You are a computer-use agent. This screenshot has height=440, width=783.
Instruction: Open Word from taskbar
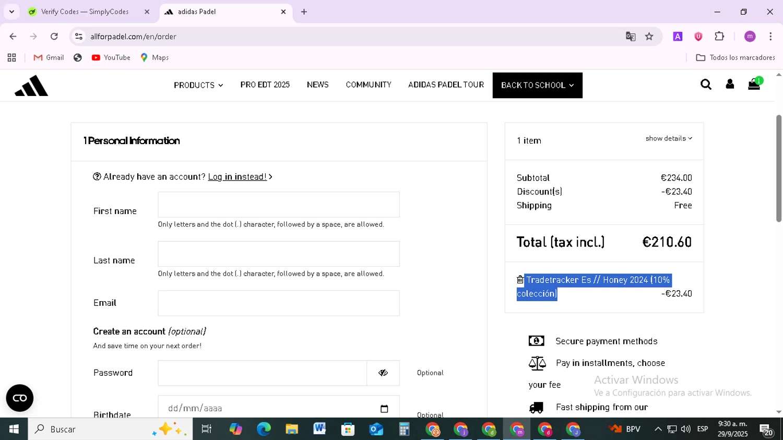(320, 429)
